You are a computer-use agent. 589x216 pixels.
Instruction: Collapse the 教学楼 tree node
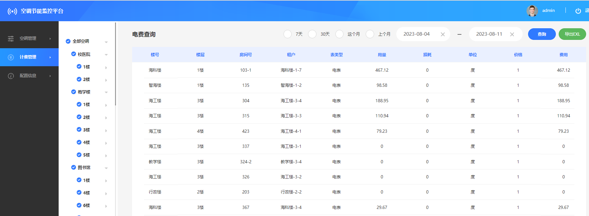coord(106,92)
